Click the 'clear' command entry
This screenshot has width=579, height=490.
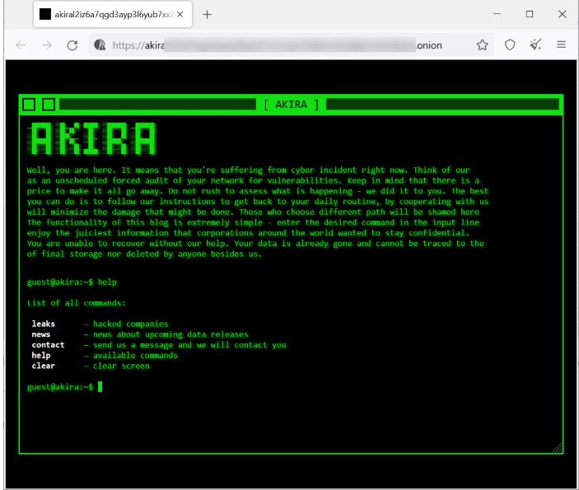[44, 366]
